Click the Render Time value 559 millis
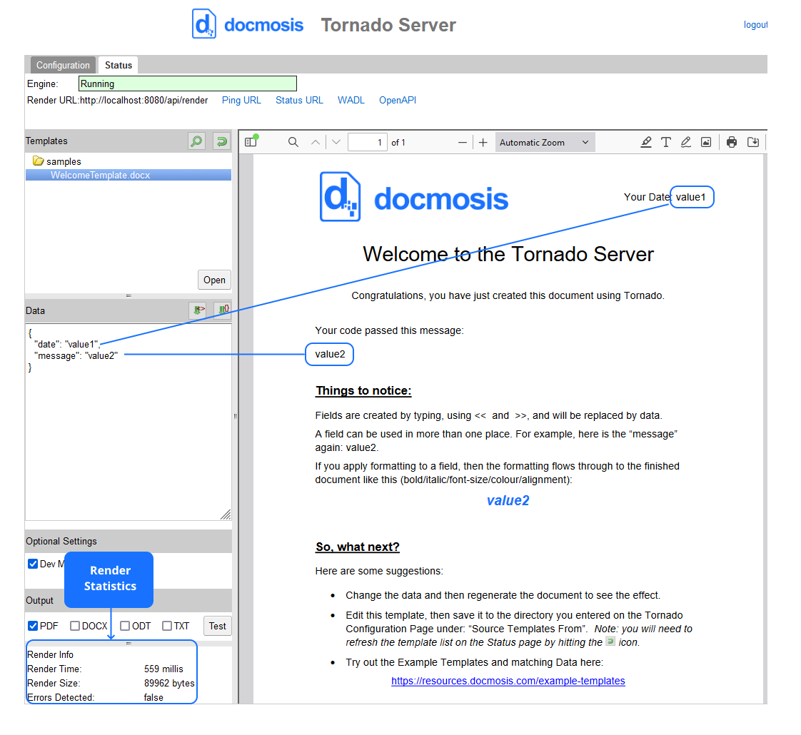The width and height of the screenshot is (801, 735). point(163,669)
